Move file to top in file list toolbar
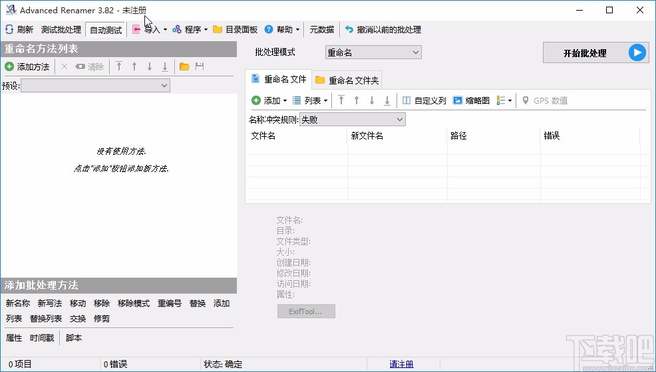The width and height of the screenshot is (656, 372). (341, 100)
